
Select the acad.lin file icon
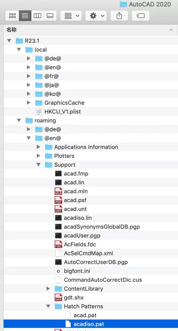[x=58, y=183]
